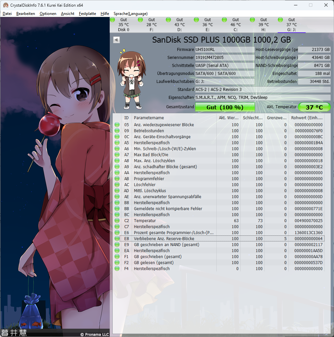Select row GB geschrieben an NAND (gesamt)
This screenshot has width=334, height=337.
tap(219, 244)
